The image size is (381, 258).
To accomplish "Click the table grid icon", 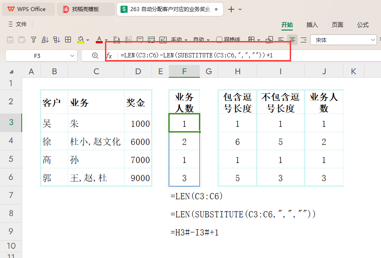I will [68, 40].
